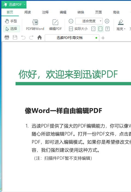The height and width of the screenshot is (192, 131).
Task: Zoom out with the minus button
Action: tap(71, 21)
